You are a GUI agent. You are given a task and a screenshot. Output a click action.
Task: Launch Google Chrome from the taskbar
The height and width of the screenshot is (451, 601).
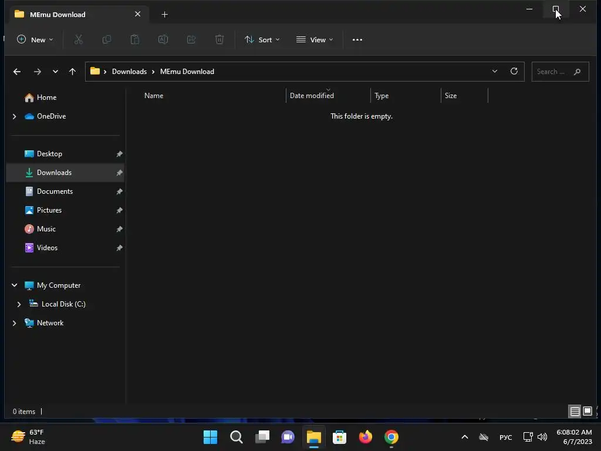(391, 437)
